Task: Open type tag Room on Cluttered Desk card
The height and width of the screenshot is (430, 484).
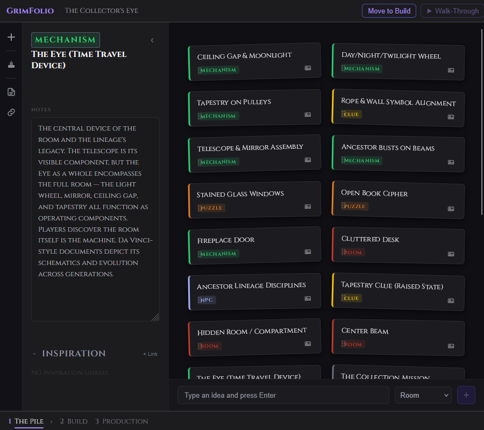Action: [x=353, y=252]
